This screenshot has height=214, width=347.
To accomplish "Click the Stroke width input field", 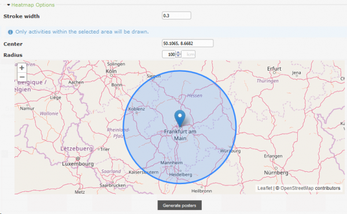I will (x=176, y=16).
